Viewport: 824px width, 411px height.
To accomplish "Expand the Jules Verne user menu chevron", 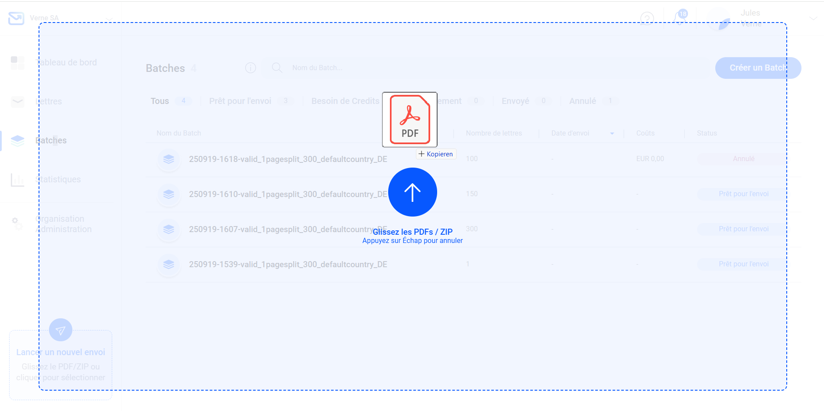I will tap(813, 18).
